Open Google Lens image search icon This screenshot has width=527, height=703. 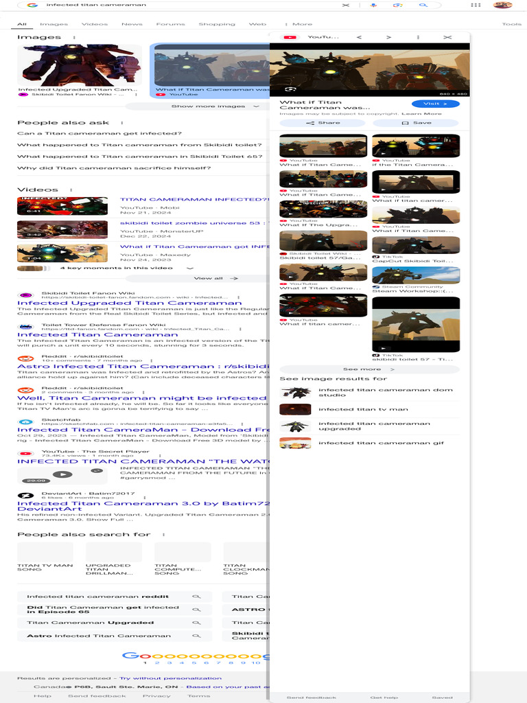click(397, 5)
